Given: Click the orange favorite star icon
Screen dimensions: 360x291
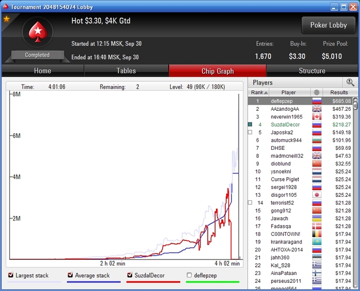Looking at the screenshot, I should tap(6, 19).
